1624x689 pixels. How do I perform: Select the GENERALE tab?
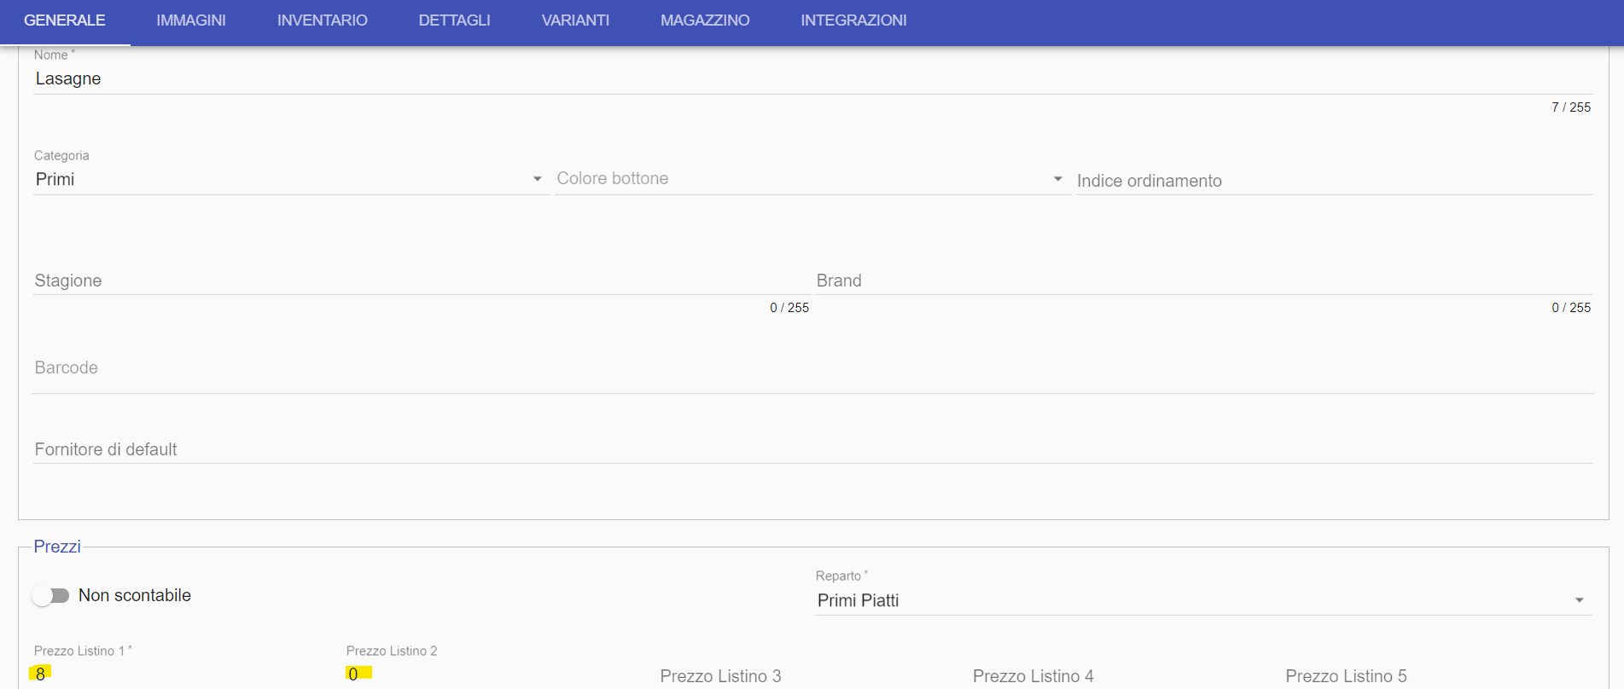[x=65, y=20]
